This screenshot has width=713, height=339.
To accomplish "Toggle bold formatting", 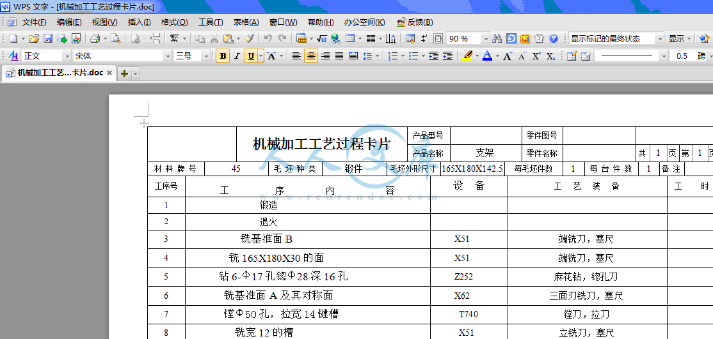I will pyautogui.click(x=222, y=56).
